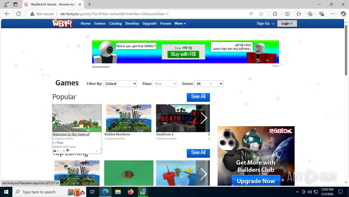Open Upgrade in site navigation
This screenshot has width=349, height=197.
pos(150,23)
